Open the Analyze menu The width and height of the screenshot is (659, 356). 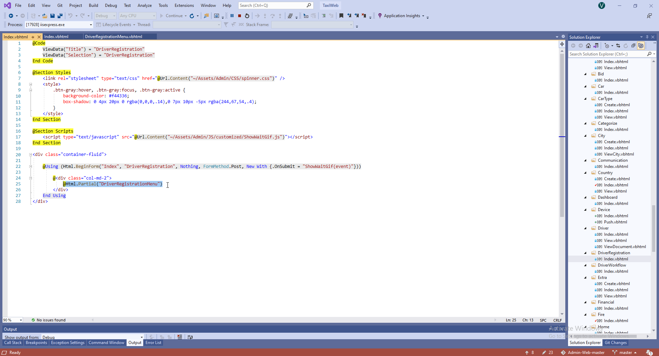[144, 5]
